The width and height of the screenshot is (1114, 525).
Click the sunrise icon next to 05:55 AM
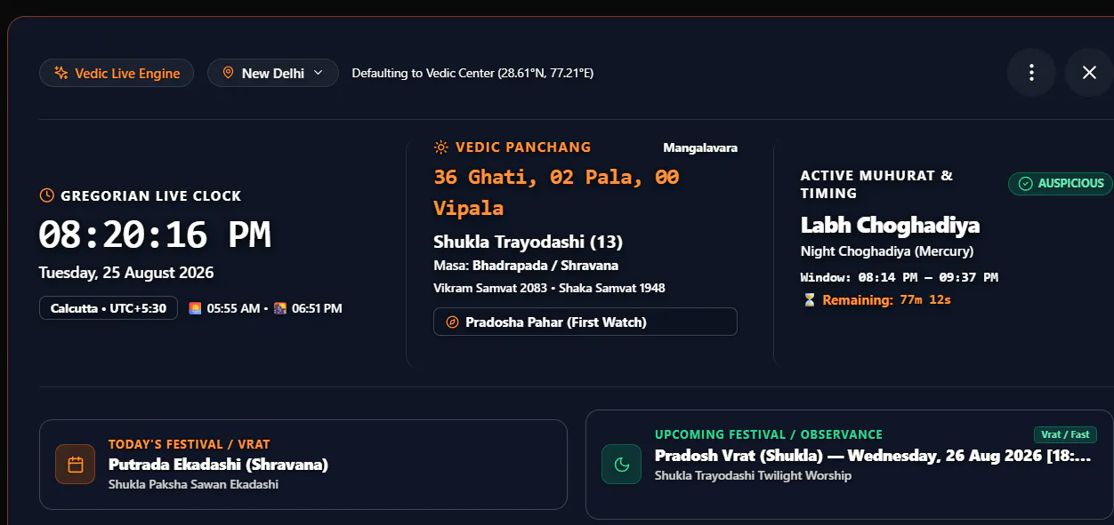[x=195, y=308]
